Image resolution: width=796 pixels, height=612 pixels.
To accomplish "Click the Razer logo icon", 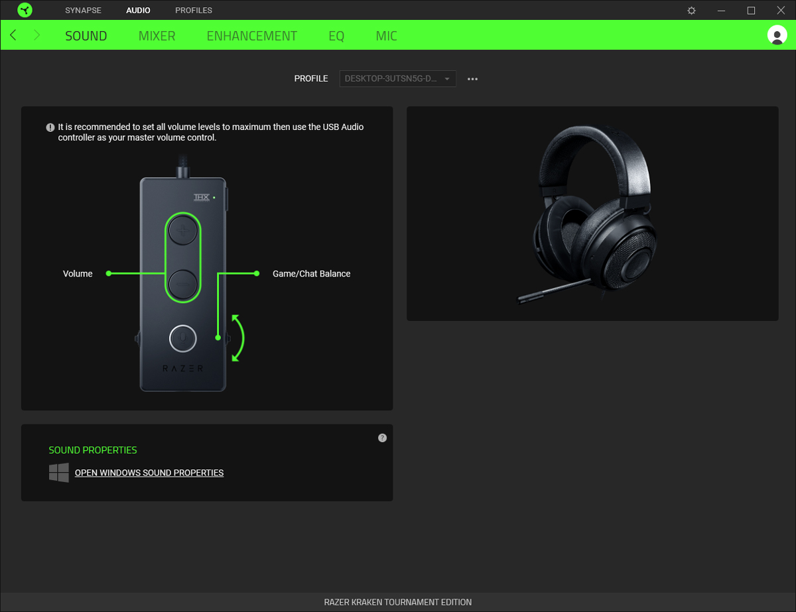I will pyautogui.click(x=25, y=10).
